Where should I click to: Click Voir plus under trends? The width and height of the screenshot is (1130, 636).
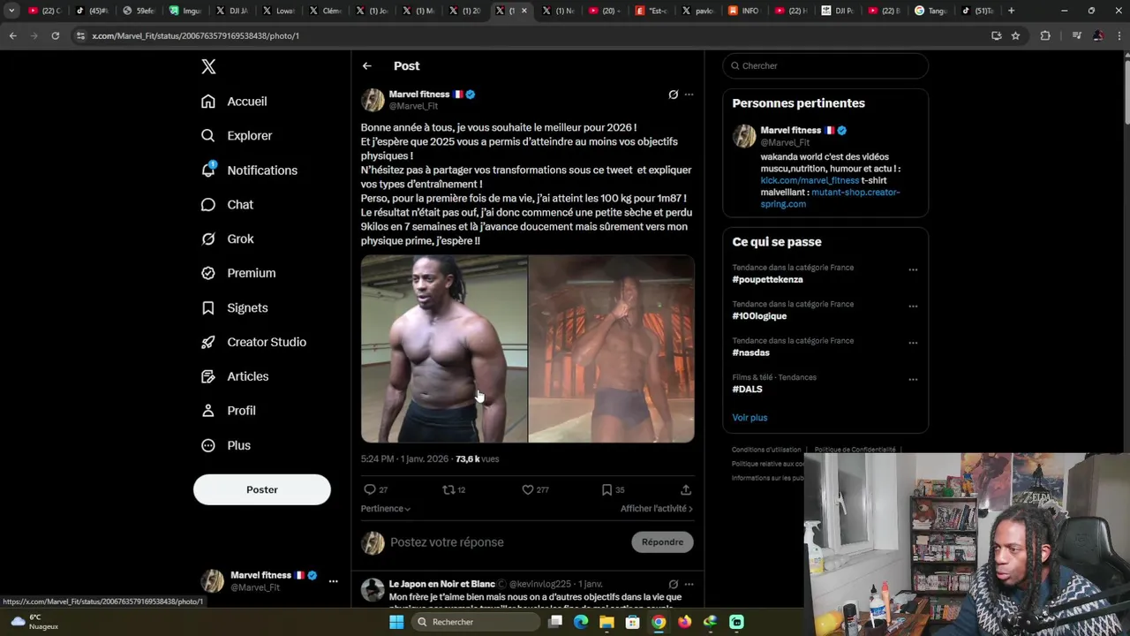tap(750, 418)
